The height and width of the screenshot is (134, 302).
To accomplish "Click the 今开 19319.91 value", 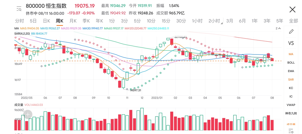I will pyautogui.click(x=141, y=6).
